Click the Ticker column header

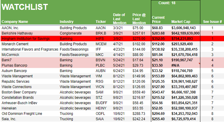(x=101, y=22)
